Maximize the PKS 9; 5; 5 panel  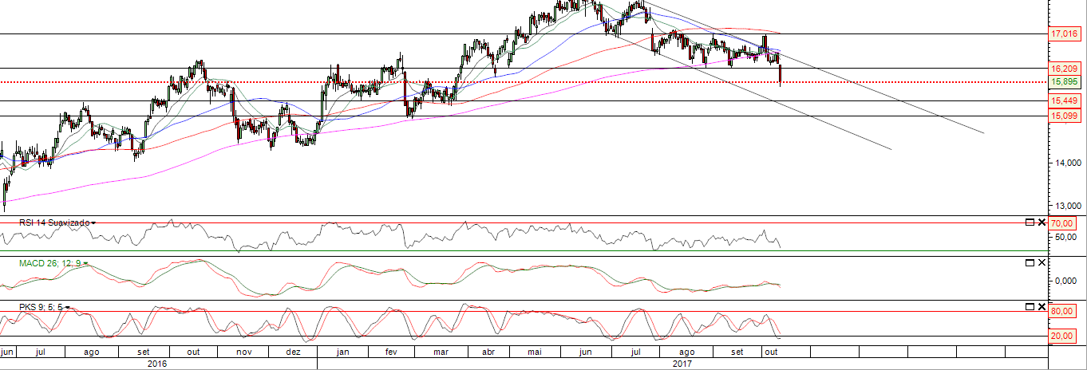(x=1030, y=306)
